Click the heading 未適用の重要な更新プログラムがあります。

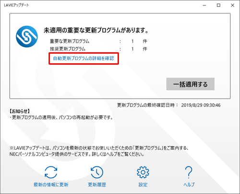[96, 30]
